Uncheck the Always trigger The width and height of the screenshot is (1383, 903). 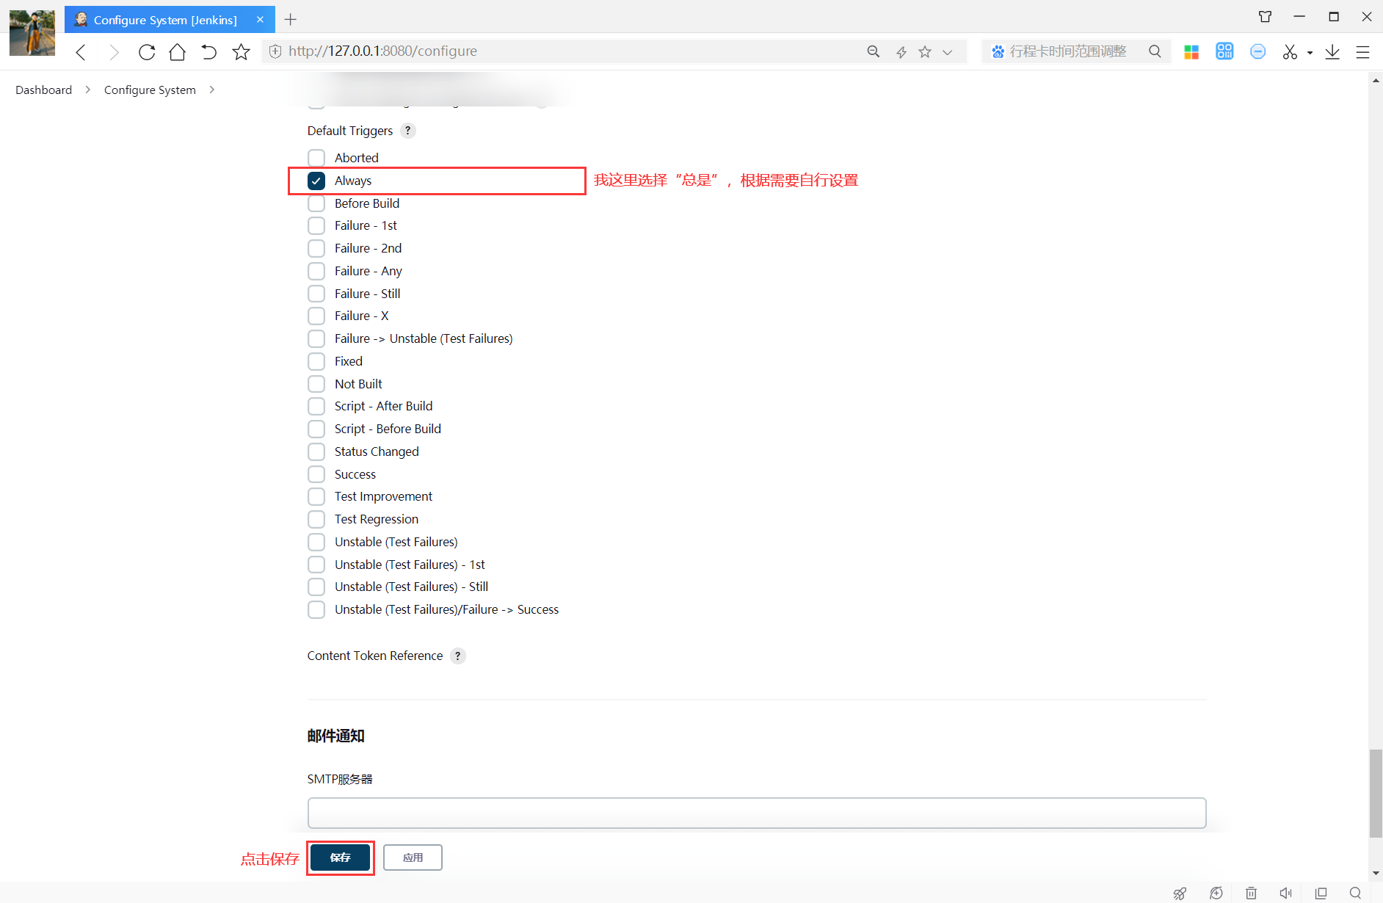[x=316, y=181]
